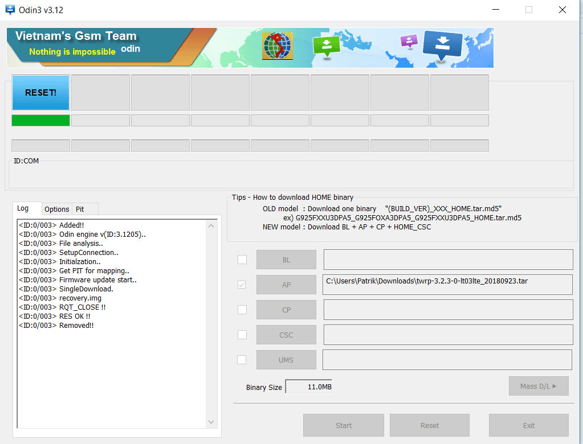
Task: Click the log line 'recovery.img'
Action: pos(60,298)
